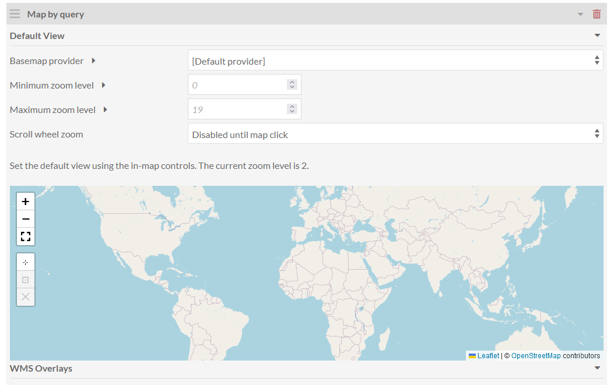
Task: Delete the Map by query block
Action: [x=597, y=15]
